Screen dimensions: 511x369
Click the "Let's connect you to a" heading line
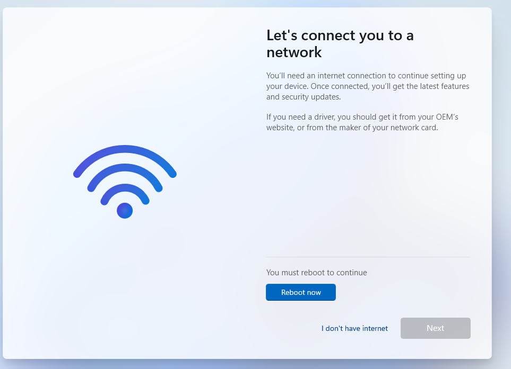point(340,35)
